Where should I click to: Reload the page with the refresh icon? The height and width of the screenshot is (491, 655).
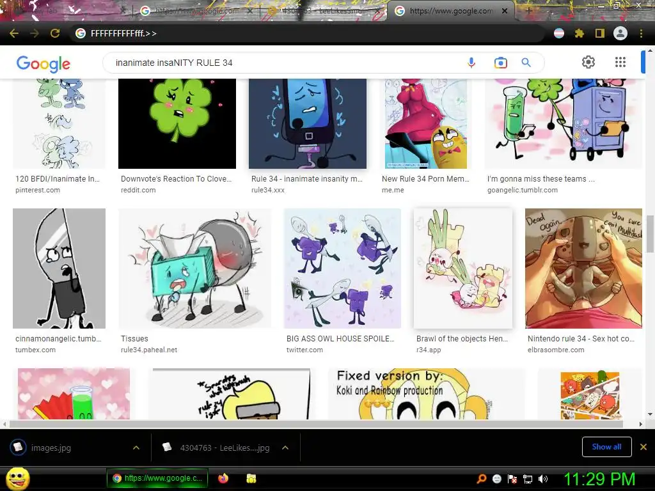click(x=55, y=33)
